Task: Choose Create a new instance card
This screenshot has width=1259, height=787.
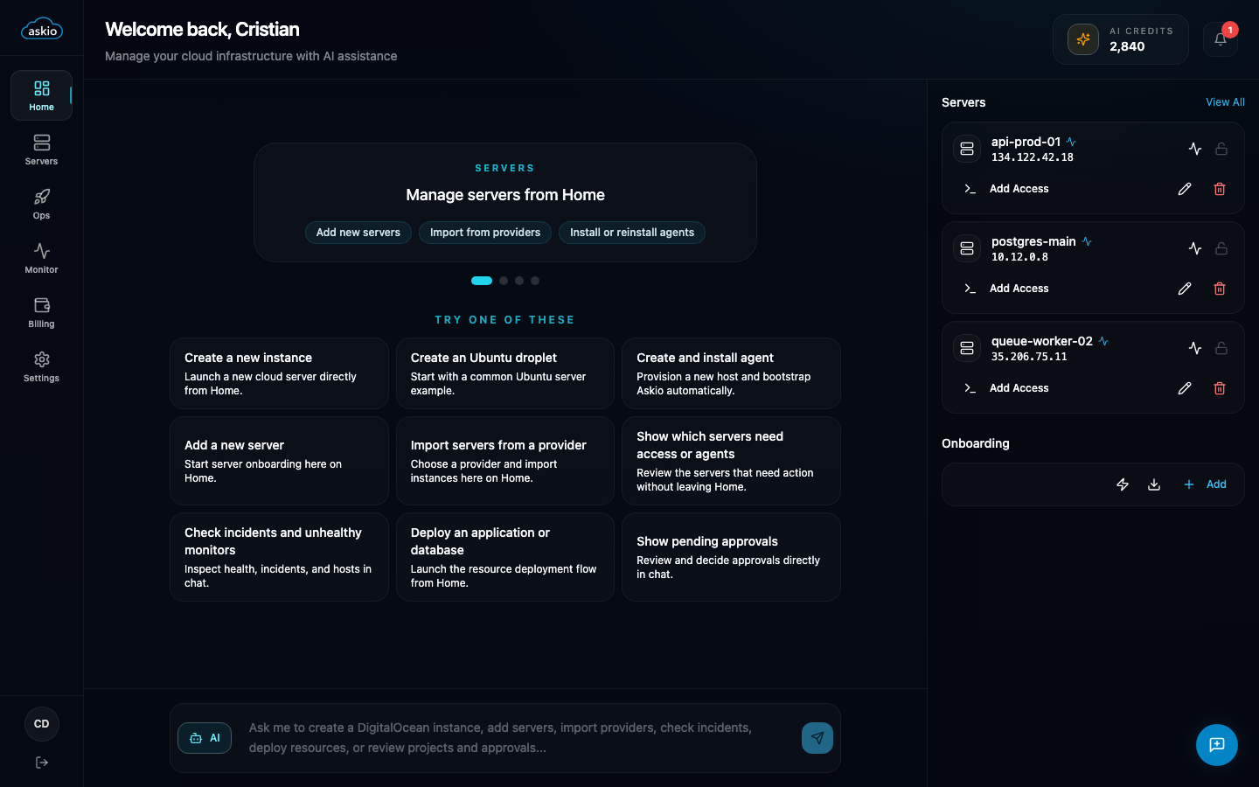Action: coord(279,373)
